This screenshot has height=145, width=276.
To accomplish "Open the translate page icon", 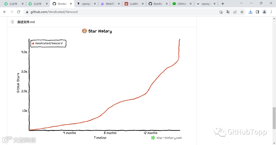I will (228, 12).
